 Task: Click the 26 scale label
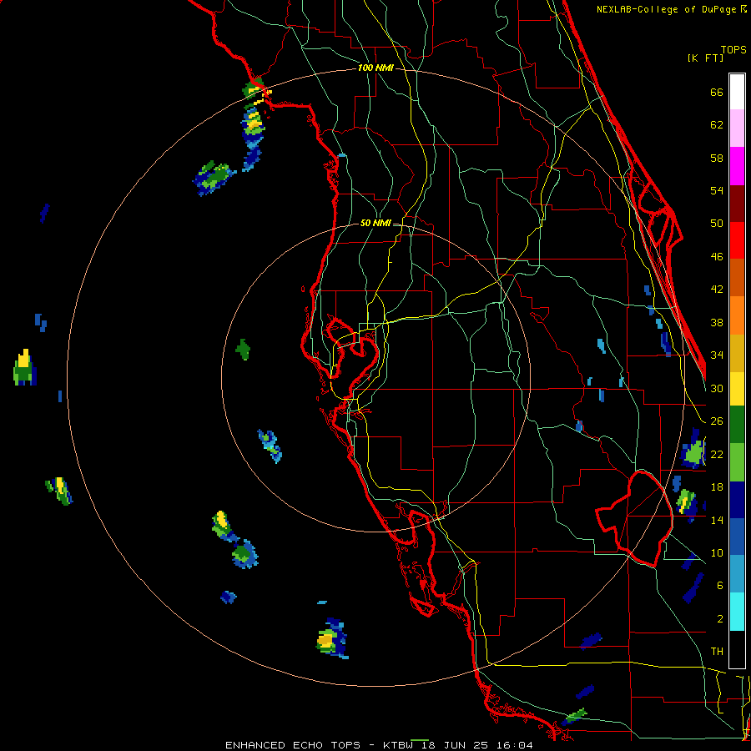pos(717,421)
